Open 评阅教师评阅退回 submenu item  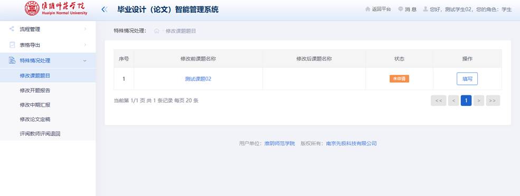pyautogui.click(x=48, y=134)
